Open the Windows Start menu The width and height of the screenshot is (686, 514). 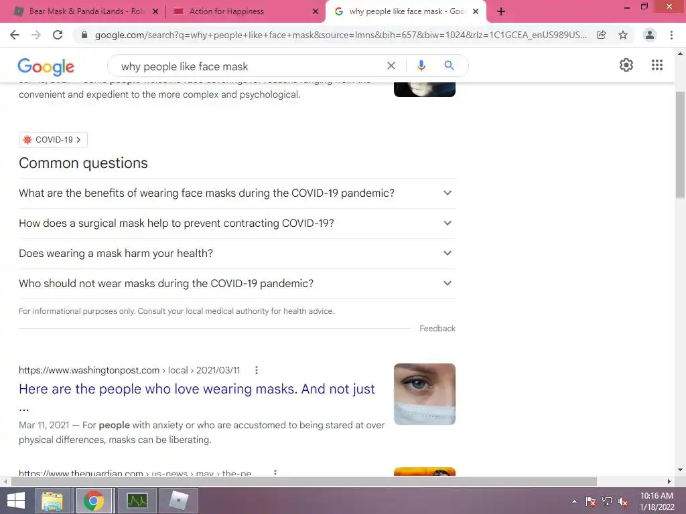16,501
